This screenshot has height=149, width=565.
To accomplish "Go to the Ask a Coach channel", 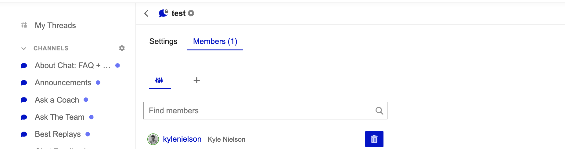I will pos(57,100).
